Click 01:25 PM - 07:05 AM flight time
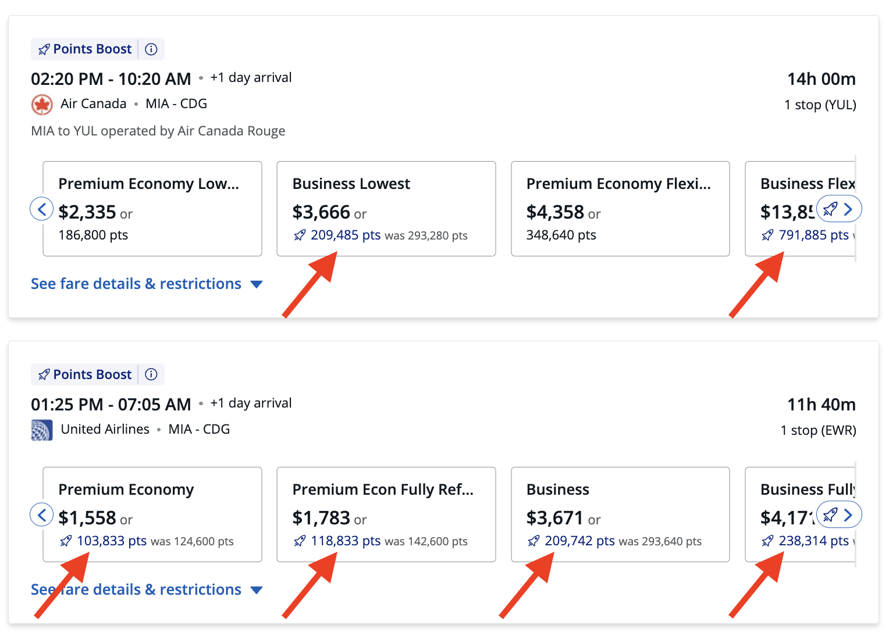 click(x=111, y=405)
